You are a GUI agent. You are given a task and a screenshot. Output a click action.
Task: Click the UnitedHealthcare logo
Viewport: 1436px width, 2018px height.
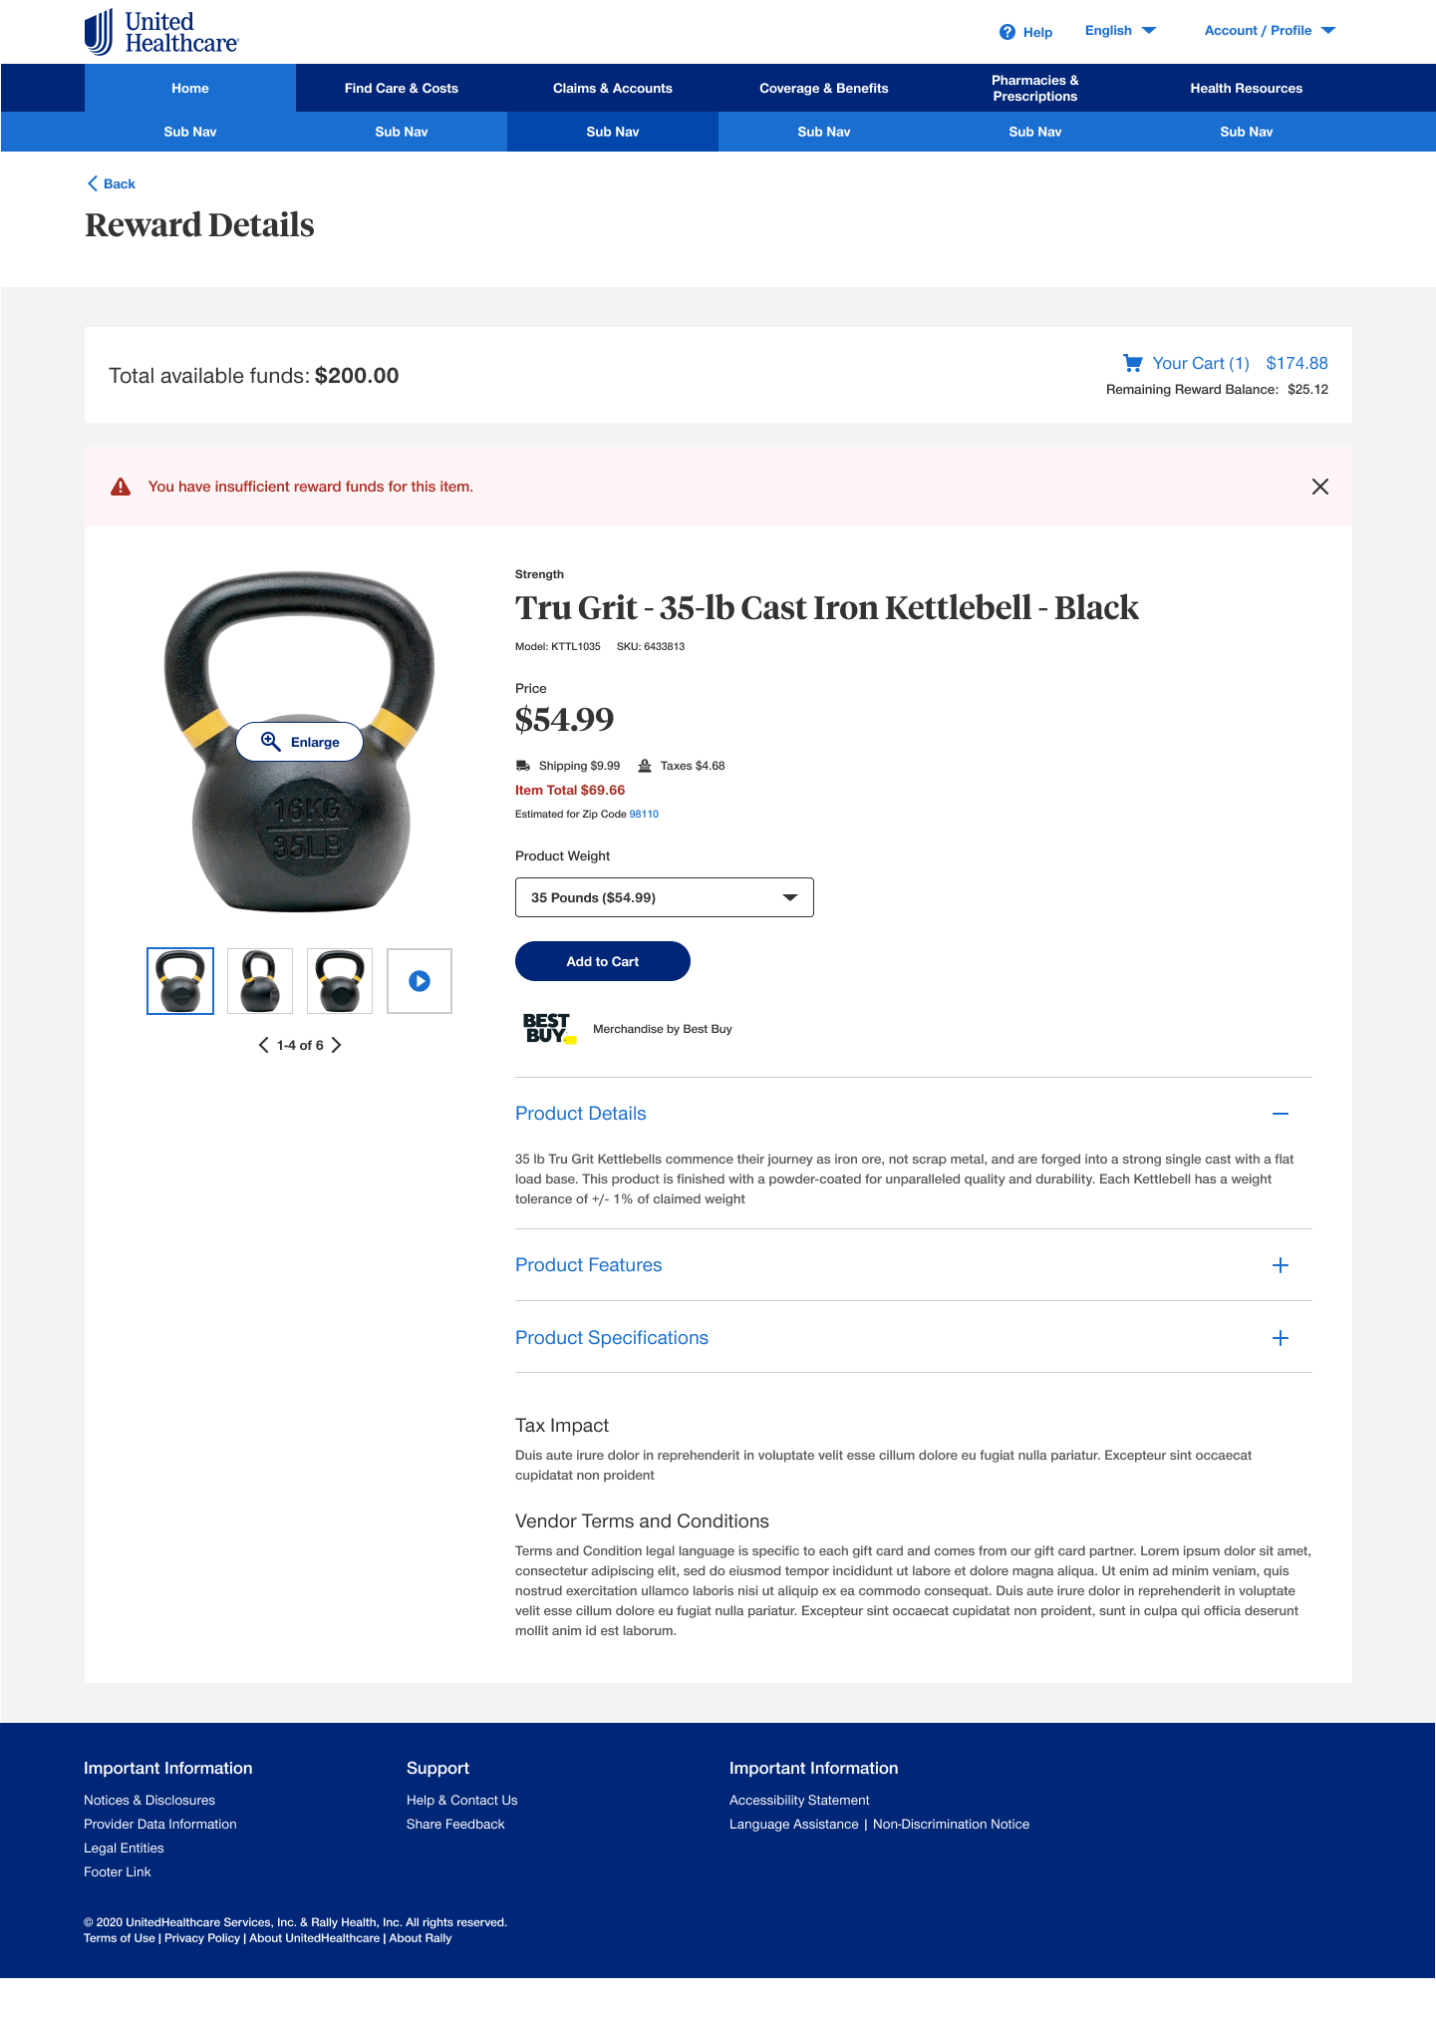[161, 32]
